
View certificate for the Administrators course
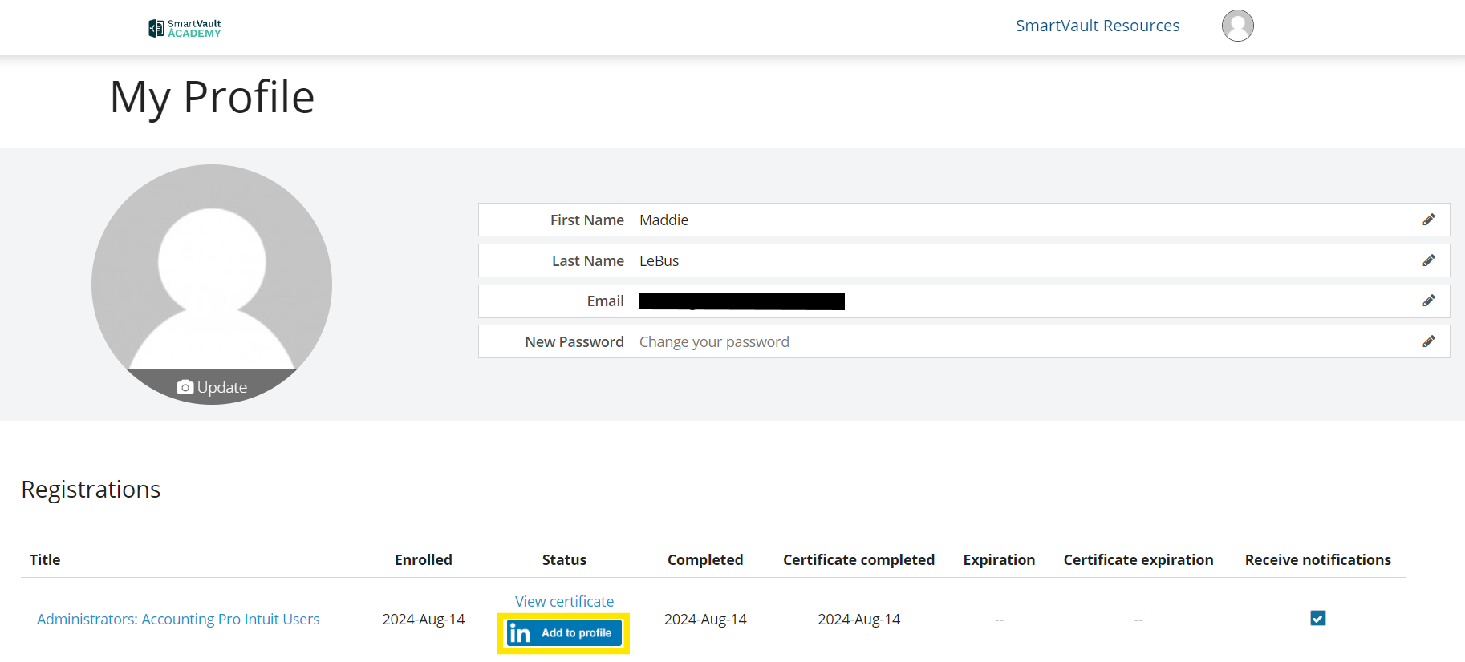tap(564, 601)
